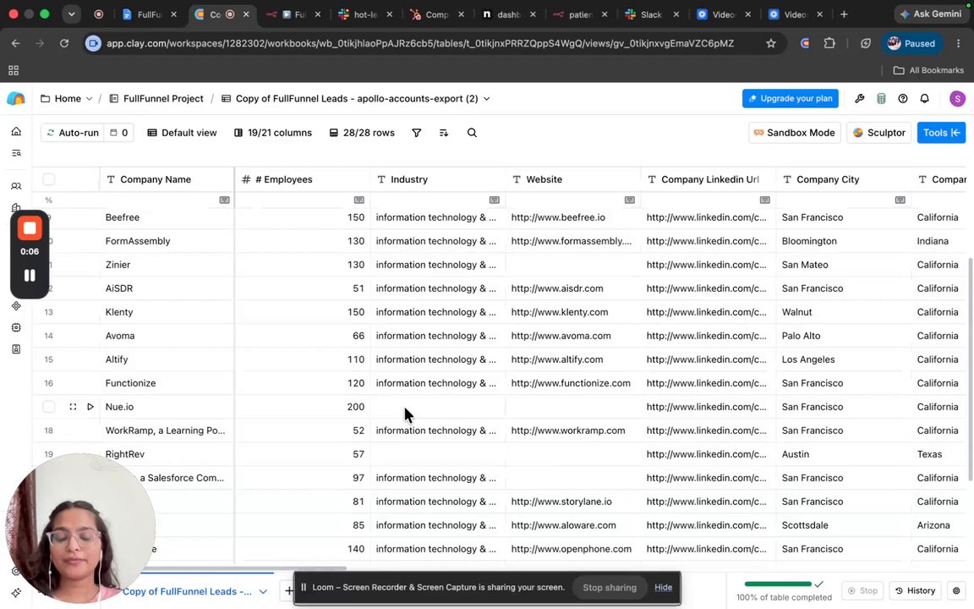
Task: Click Stop sharing in Loom bar
Action: tap(610, 588)
